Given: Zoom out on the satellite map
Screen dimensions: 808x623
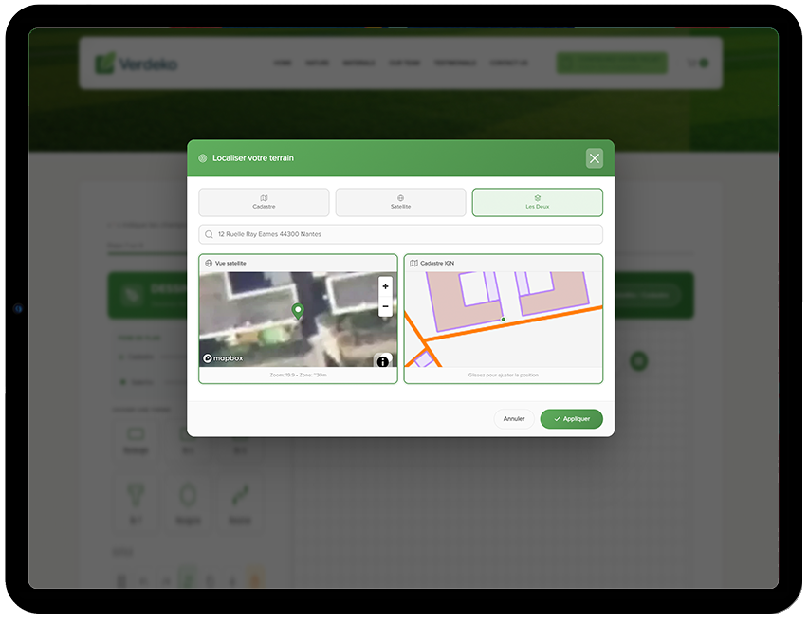Looking at the screenshot, I should [385, 308].
